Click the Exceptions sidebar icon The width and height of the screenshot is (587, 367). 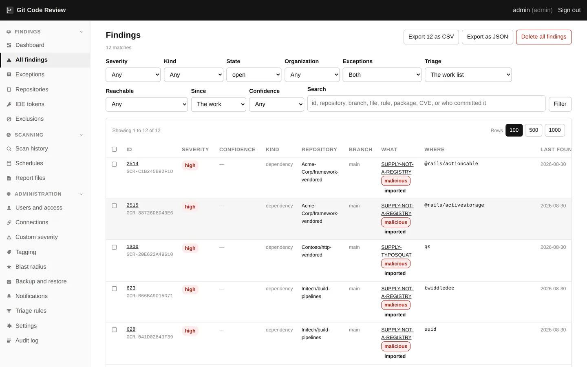pos(9,75)
